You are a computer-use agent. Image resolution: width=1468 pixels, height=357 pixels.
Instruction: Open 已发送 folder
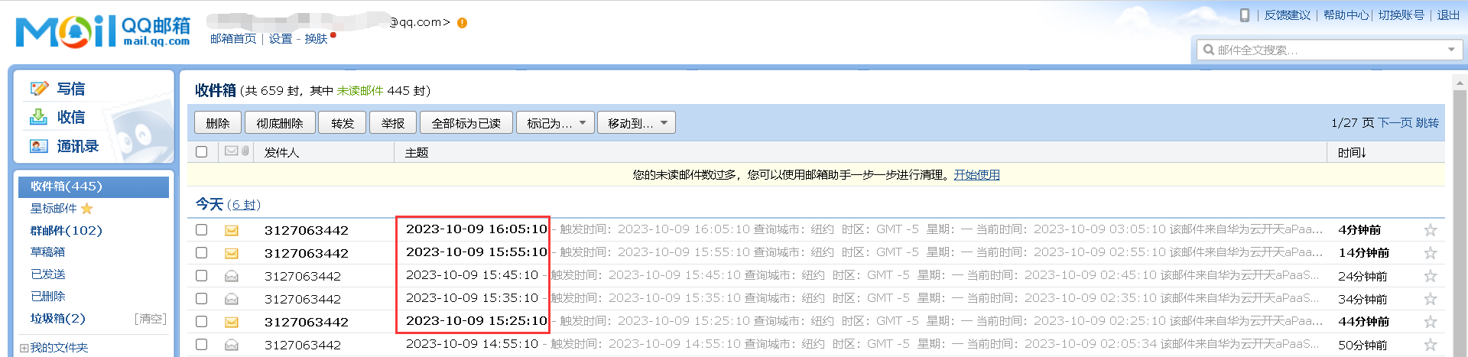point(47,274)
